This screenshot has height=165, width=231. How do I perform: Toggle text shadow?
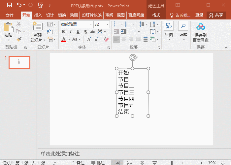[x=85, y=32]
